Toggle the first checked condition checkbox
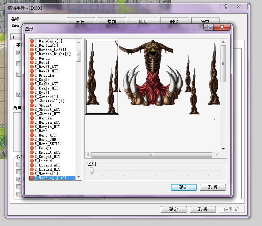The height and width of the screenshot is (226, 262). click(19, 53)
